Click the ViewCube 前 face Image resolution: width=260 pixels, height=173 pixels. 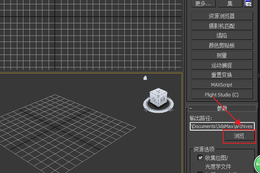click(163, 100)
